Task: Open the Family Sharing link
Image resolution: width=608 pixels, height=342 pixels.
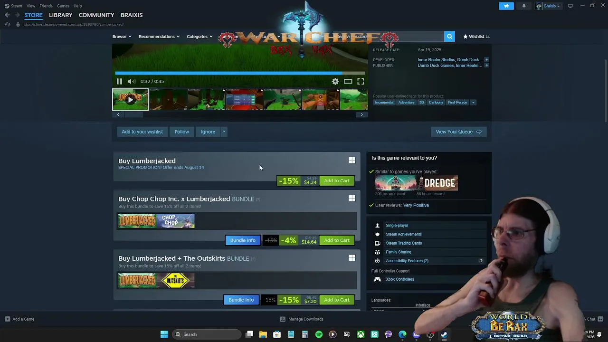Action: coord(399,252)
